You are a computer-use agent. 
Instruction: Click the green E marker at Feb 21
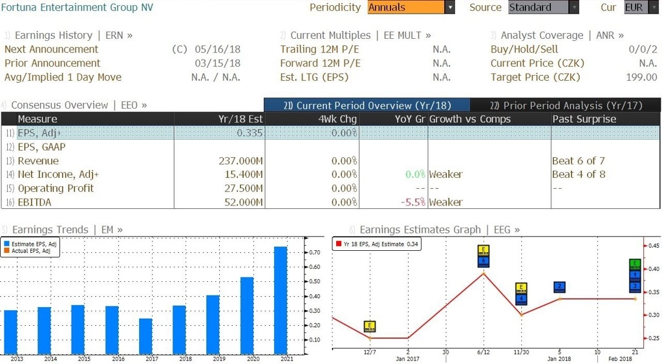tap(635, 264)
